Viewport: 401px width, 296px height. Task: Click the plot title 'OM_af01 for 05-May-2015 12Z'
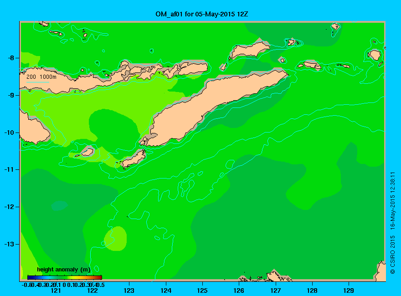[x=202, y=14]
